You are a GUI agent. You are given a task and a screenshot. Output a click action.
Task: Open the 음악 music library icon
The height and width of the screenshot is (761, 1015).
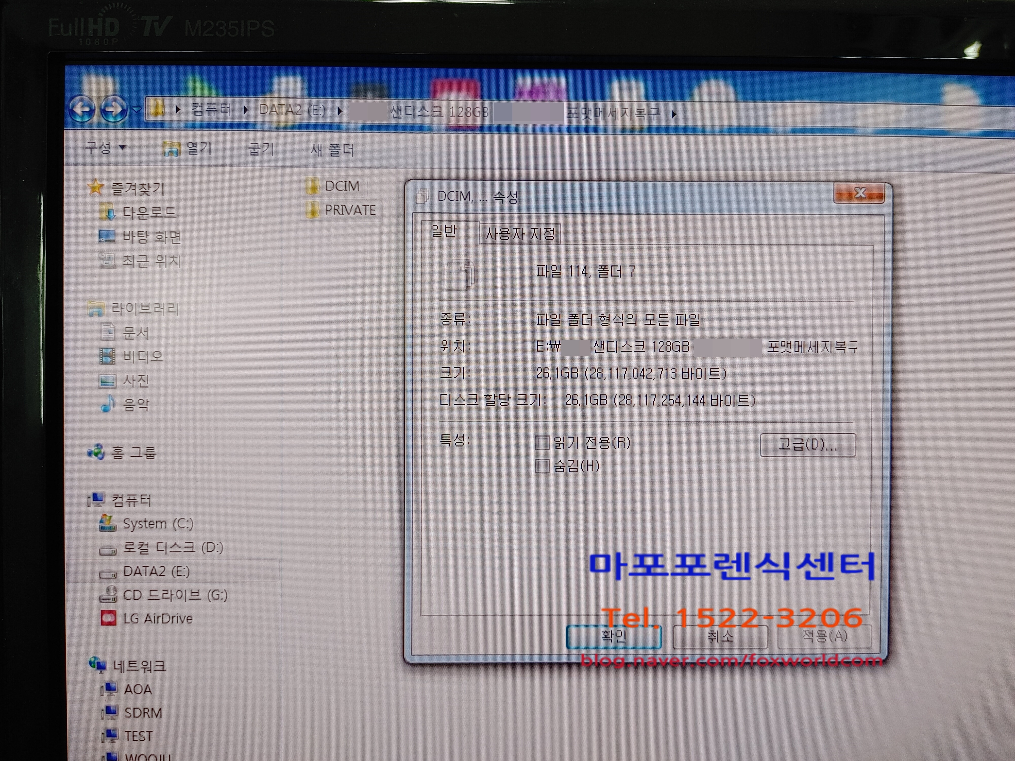click(107, 404)
